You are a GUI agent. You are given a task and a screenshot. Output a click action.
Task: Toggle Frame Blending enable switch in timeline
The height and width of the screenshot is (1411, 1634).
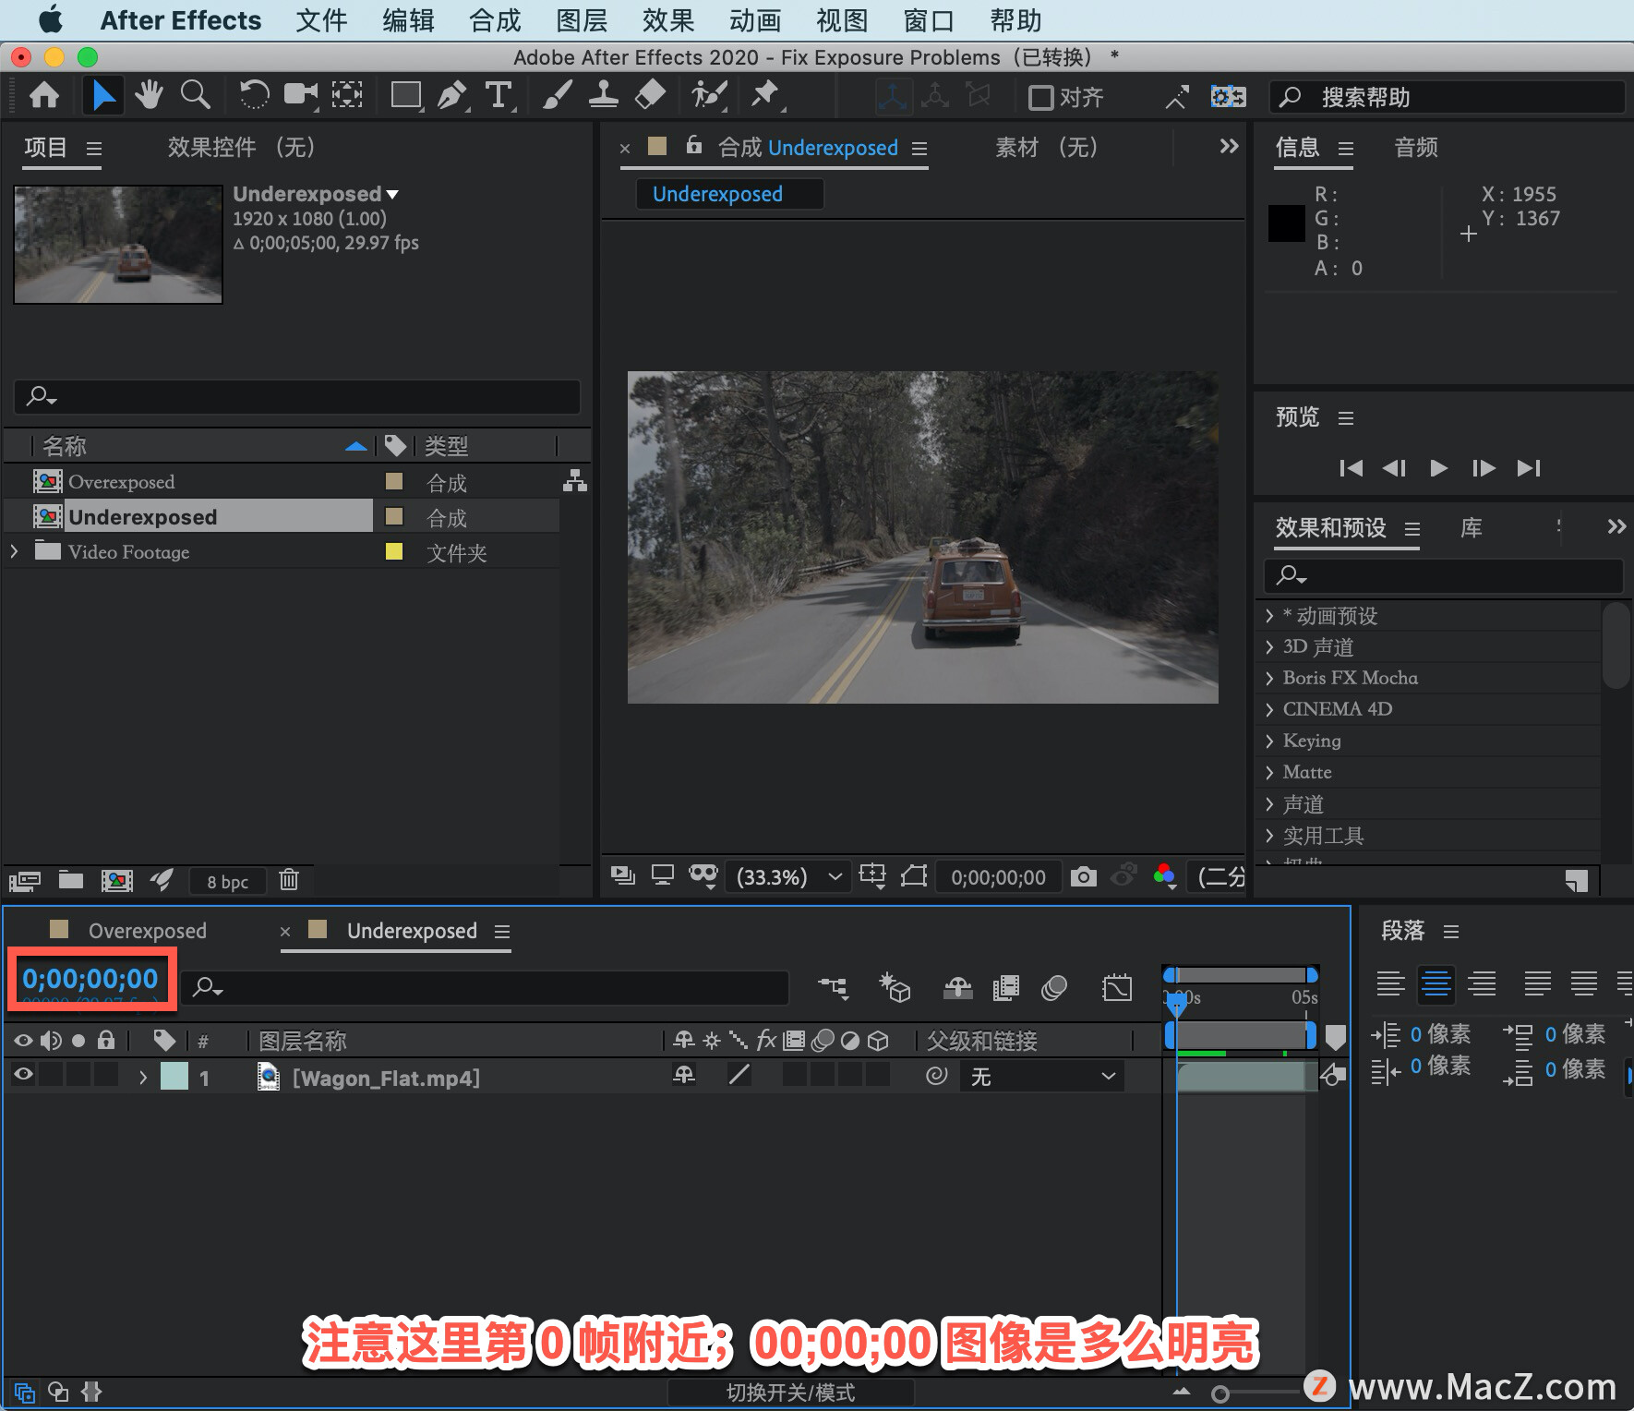click(x=1006, y=988)
